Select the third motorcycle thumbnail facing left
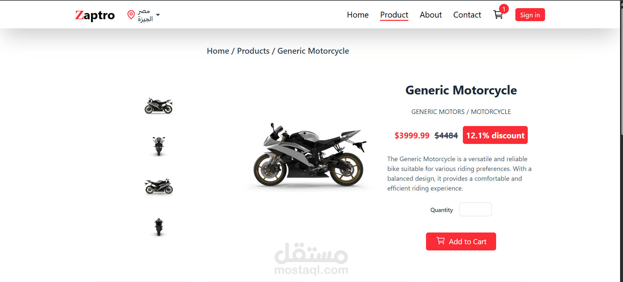This screenshot has width=623, height=282. [x=159, y=186]
